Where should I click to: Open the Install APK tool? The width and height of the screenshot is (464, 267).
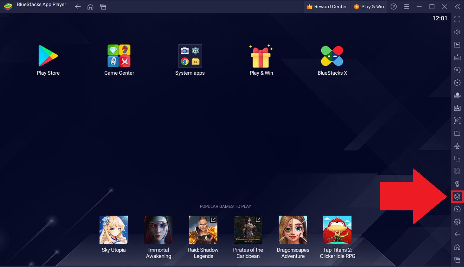click(x=457, y=108)
